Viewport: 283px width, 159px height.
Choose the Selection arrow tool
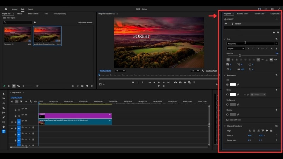(x=4, y=94)
